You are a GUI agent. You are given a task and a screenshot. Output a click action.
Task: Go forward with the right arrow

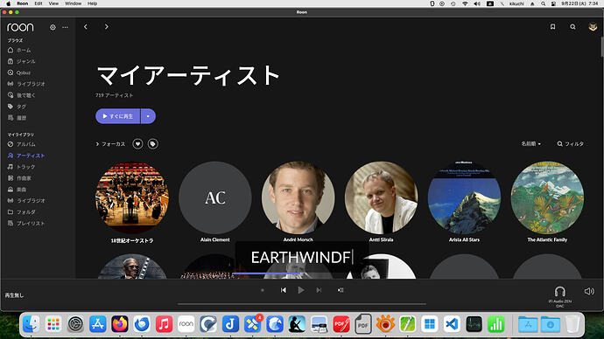point(106,27)
